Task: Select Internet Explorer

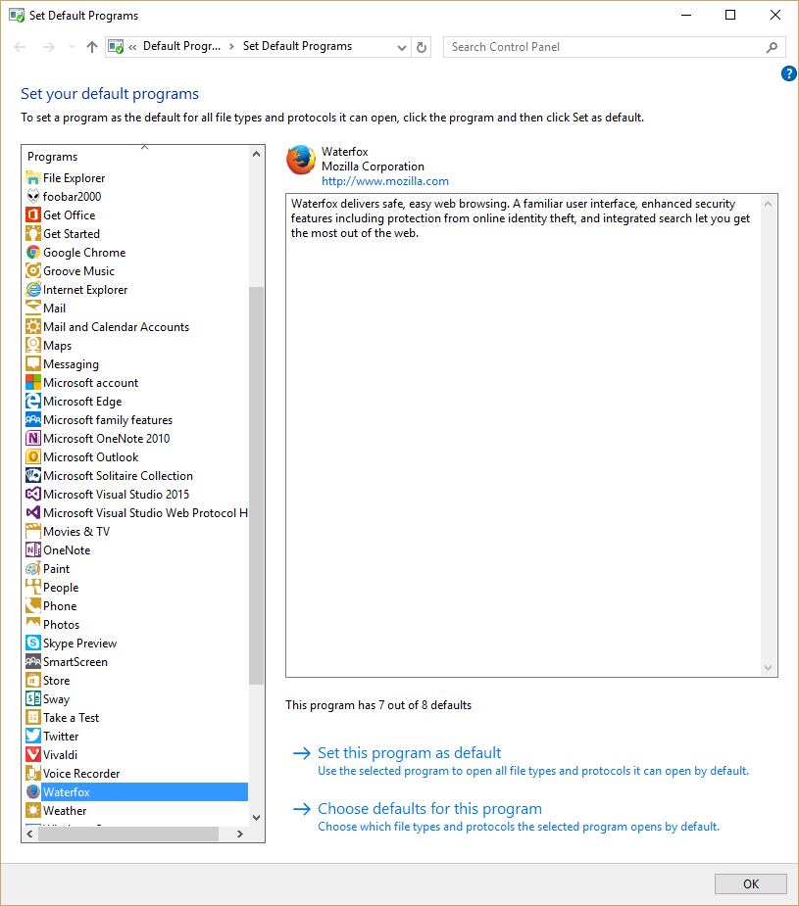Action: pyautogui.click(x=86, y=289)
